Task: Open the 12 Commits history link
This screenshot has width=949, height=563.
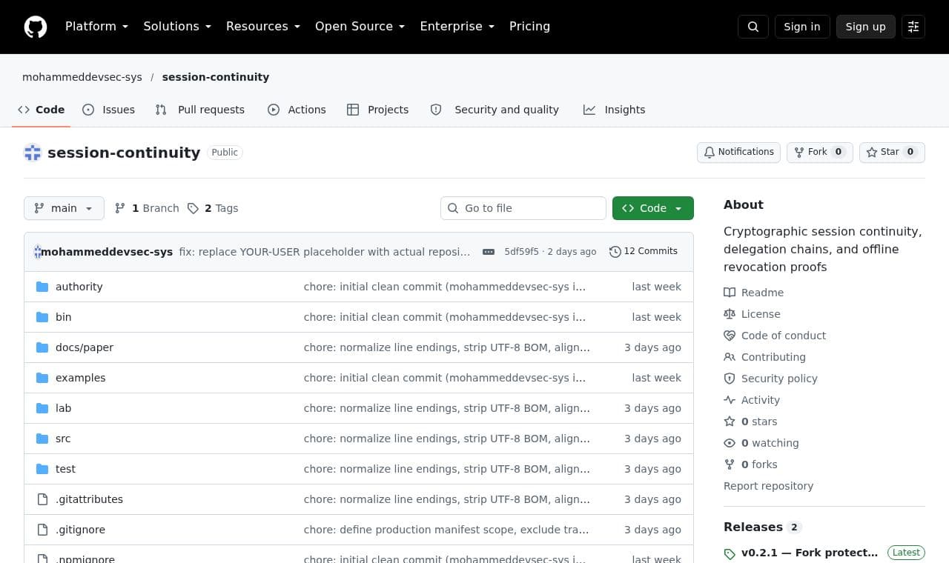Action: pos(644,251)
